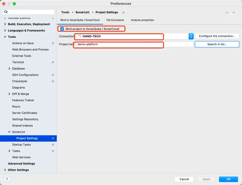Click the SonarLint icon in Connection field
This screenshot has width=242, height=185.
(79, 36)
